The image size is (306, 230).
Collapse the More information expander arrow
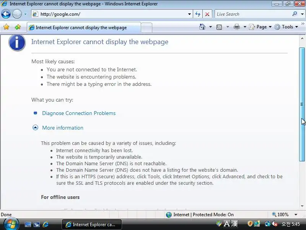(35, 128)
